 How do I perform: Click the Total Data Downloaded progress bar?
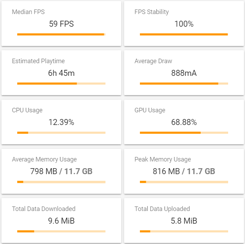(x=61, y=231)
